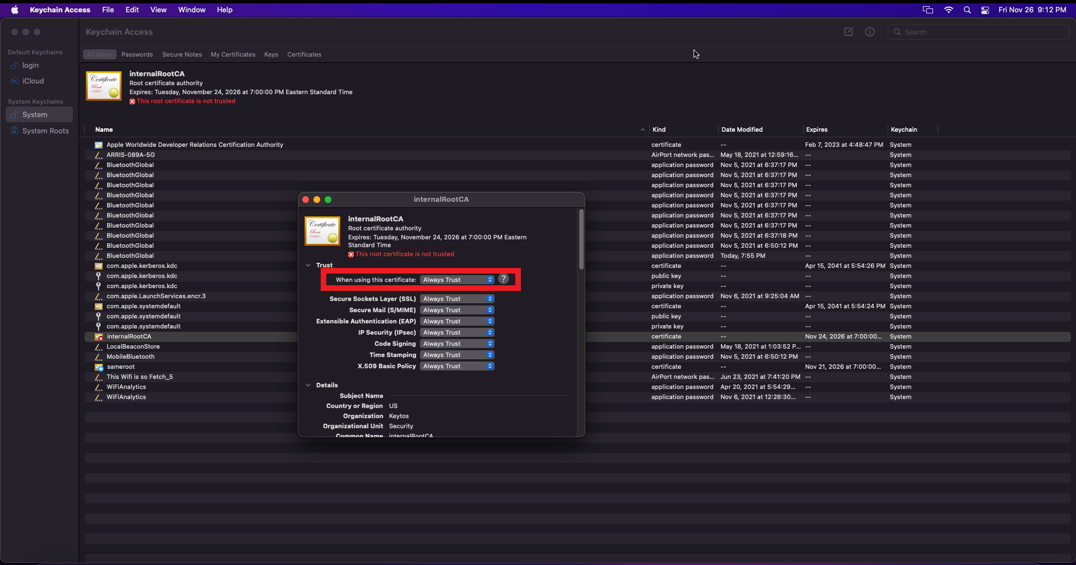Screen dimensions: 1076x565
Task: Open Time Stamping trust dropdown
Action: 457,355
